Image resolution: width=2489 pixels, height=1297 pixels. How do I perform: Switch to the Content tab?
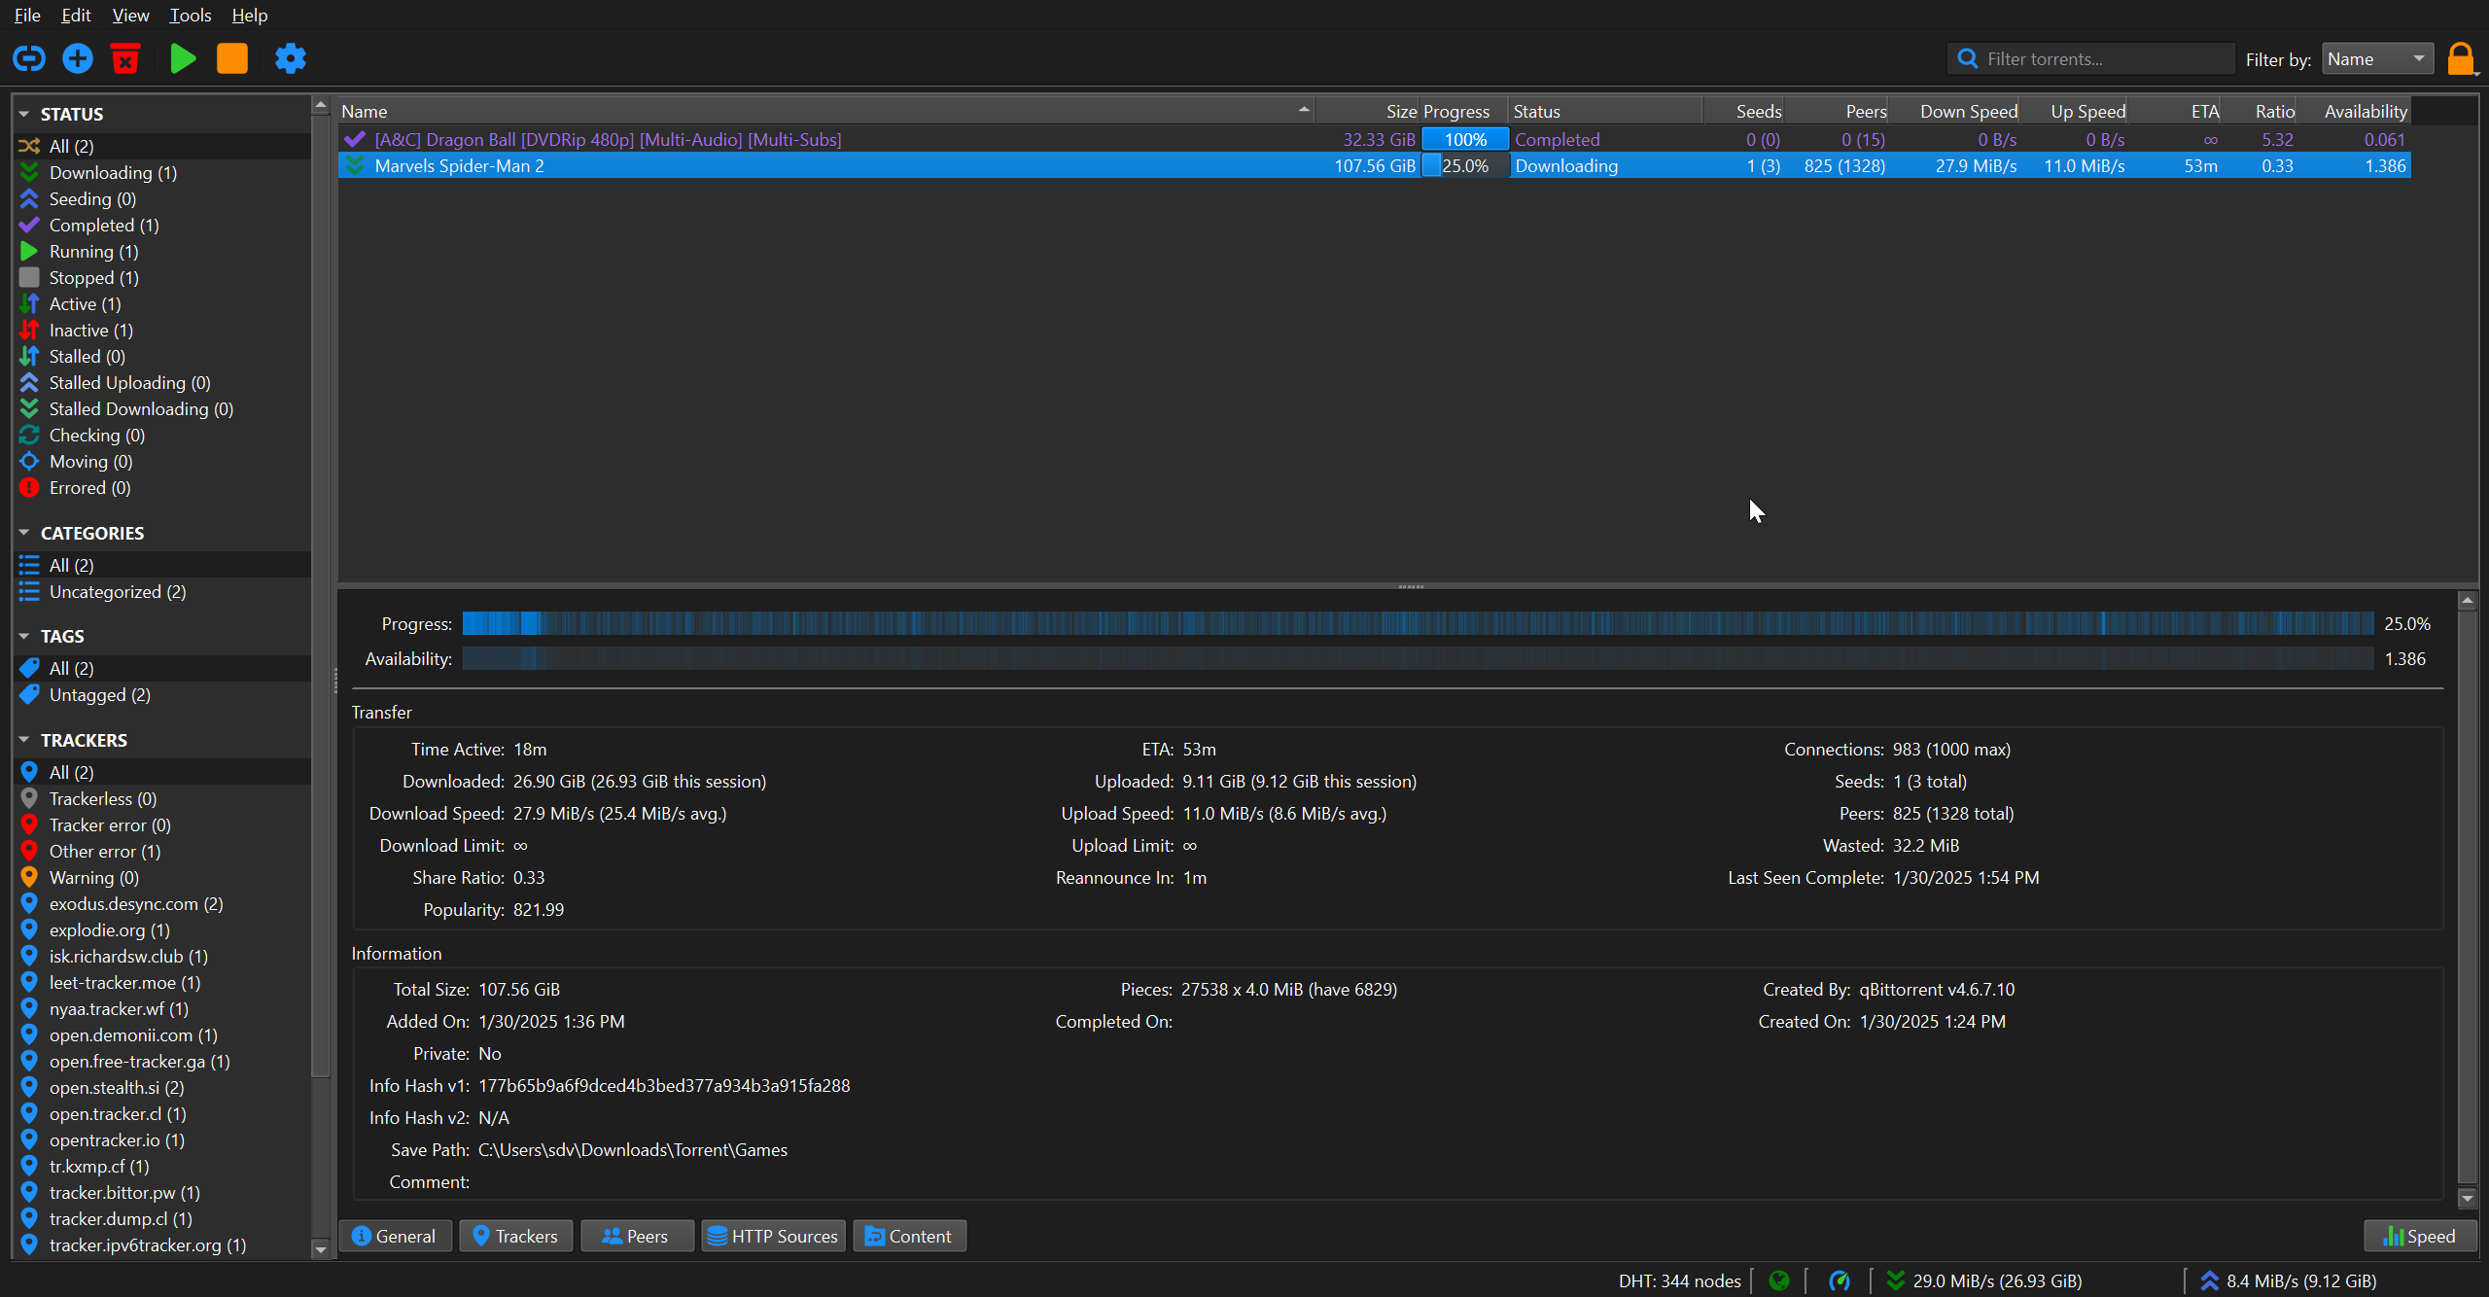point(909,1236)
